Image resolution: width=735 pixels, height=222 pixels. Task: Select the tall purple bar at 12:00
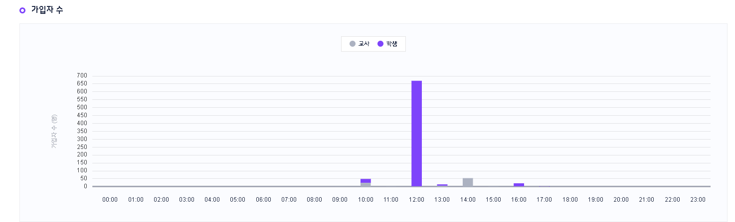(x=416, y=133)
